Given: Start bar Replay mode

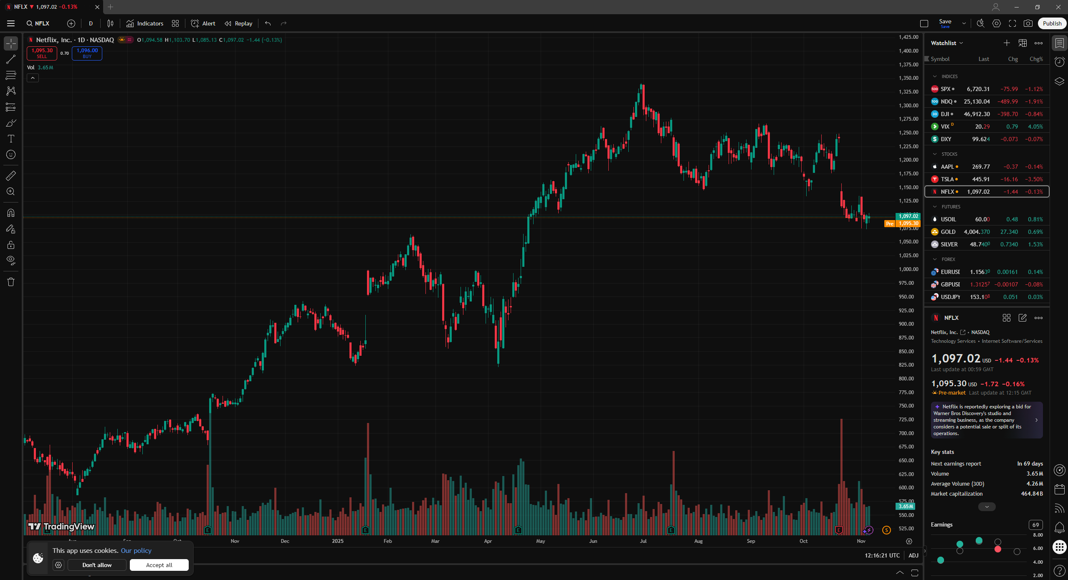Looking at the screenshot, I should point(238,23).
